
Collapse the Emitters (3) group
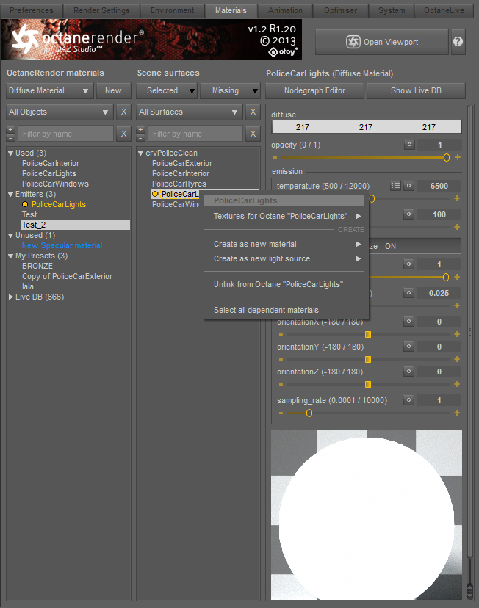point(10,195)
